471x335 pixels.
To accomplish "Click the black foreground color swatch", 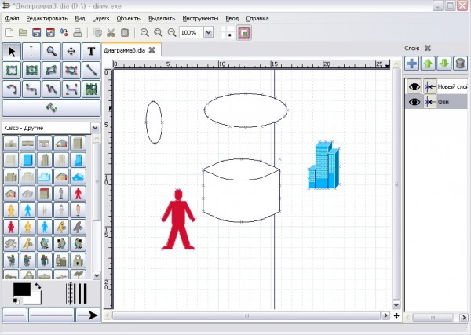I will (x=22, y=289).
